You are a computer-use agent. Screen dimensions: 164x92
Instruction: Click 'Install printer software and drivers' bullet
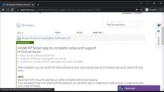pyautogui.click(x=37, y=55)
